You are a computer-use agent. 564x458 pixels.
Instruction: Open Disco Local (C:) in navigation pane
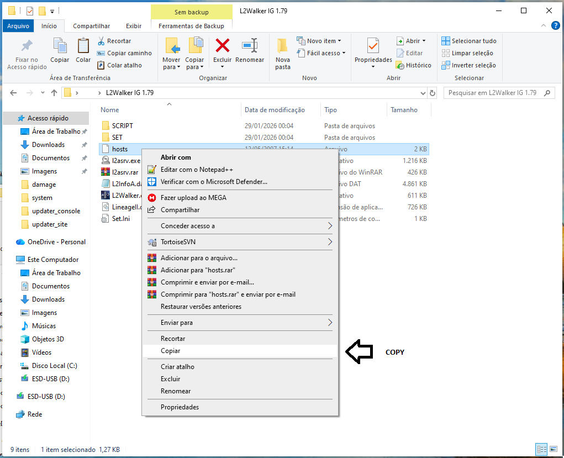point(54,366)
